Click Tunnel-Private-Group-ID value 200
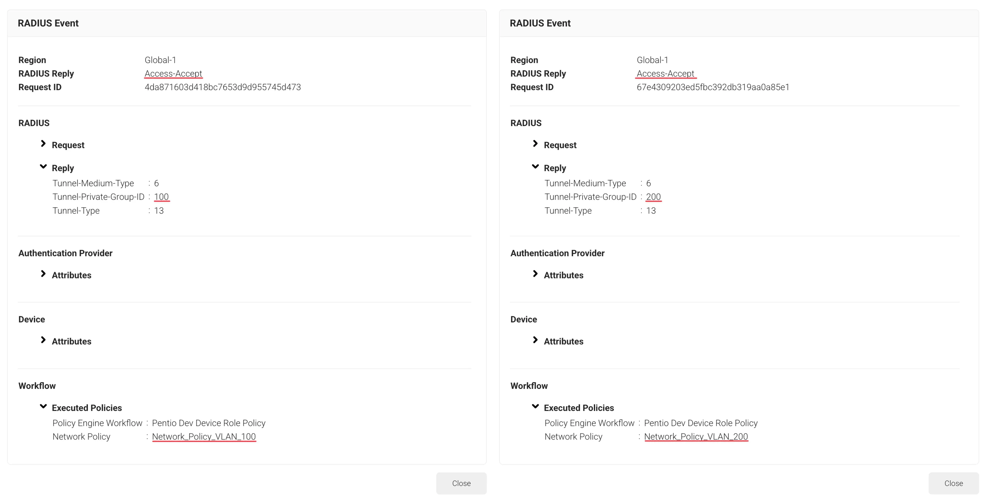This screenshot has height=501, width=985. point(653,197)
